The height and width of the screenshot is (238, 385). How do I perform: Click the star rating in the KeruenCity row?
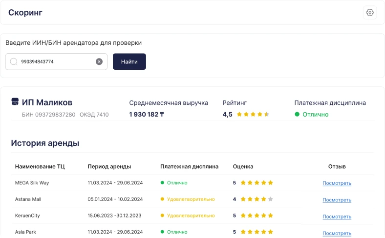(257, 216)
